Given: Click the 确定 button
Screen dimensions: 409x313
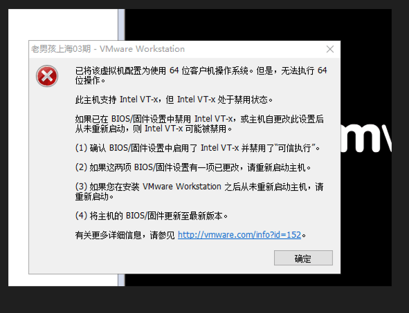Looking at the screenshot, I should [x=303, y=258].
